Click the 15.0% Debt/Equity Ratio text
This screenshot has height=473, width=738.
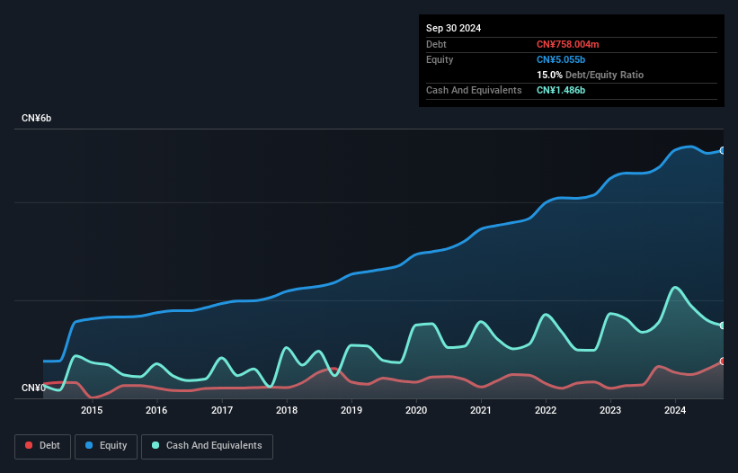pos(590,75)
